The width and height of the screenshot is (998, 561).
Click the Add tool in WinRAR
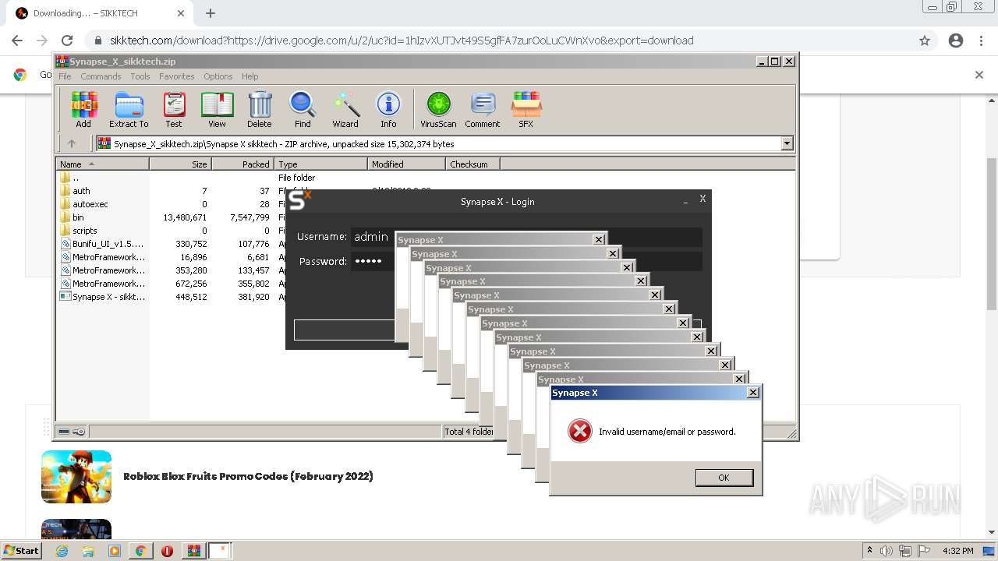(83, 110)
